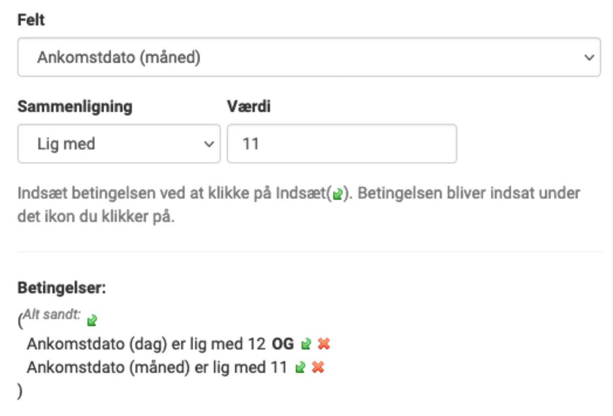Click the chevron on the Felt selector
This screenshot has height=416, width=613.
click(x=588, y=57)
